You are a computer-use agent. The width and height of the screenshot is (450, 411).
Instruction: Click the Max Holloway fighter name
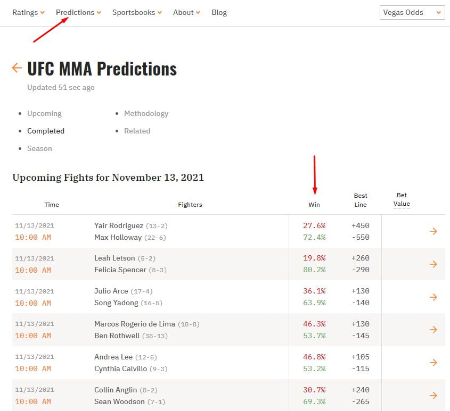pyautogui.click(x=118, y=237)
